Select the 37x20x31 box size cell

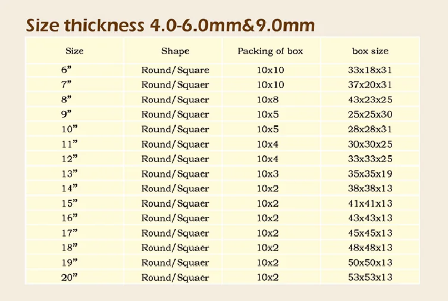370,85
